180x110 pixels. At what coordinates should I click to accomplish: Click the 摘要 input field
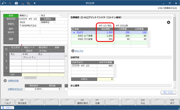pyautogui.click(x=43, y=39)
